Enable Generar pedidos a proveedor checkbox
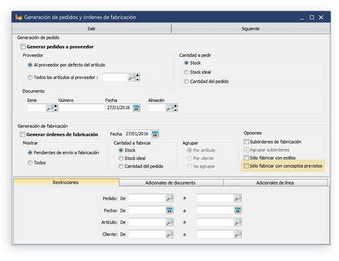This screenshot has width=339, height=261. tap(23, 47)
